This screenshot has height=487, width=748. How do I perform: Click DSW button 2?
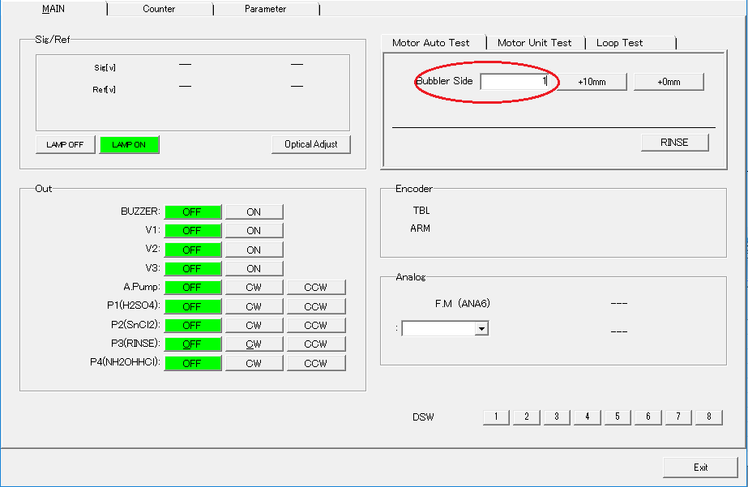[x=527, y=417]
